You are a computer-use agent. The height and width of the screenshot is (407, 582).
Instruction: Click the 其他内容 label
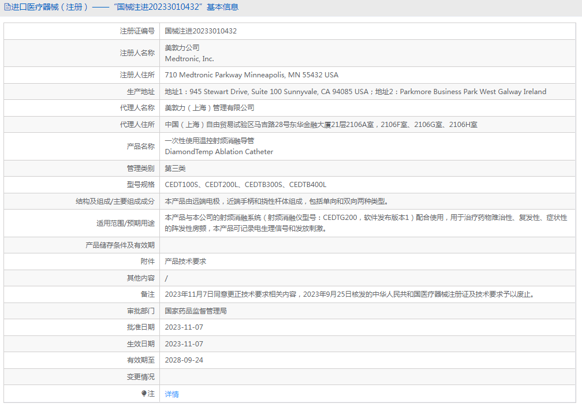pos(141,278)
